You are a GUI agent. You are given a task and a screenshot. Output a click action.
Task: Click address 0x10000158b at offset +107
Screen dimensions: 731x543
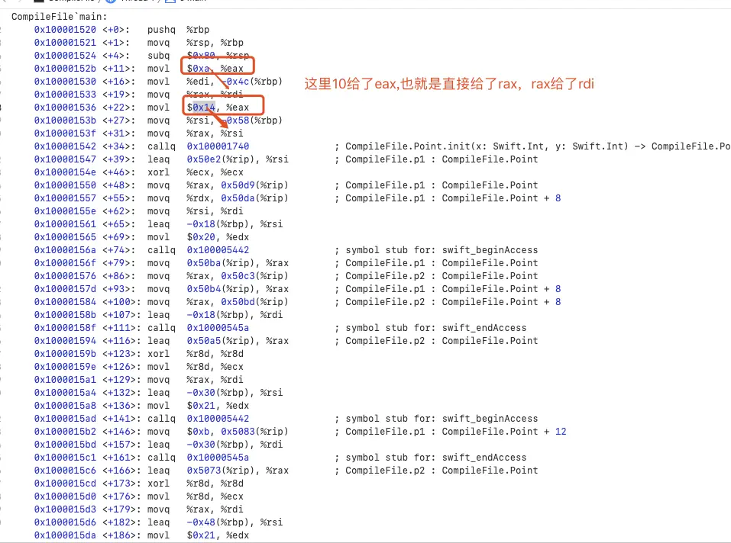(x=65, y=315)
